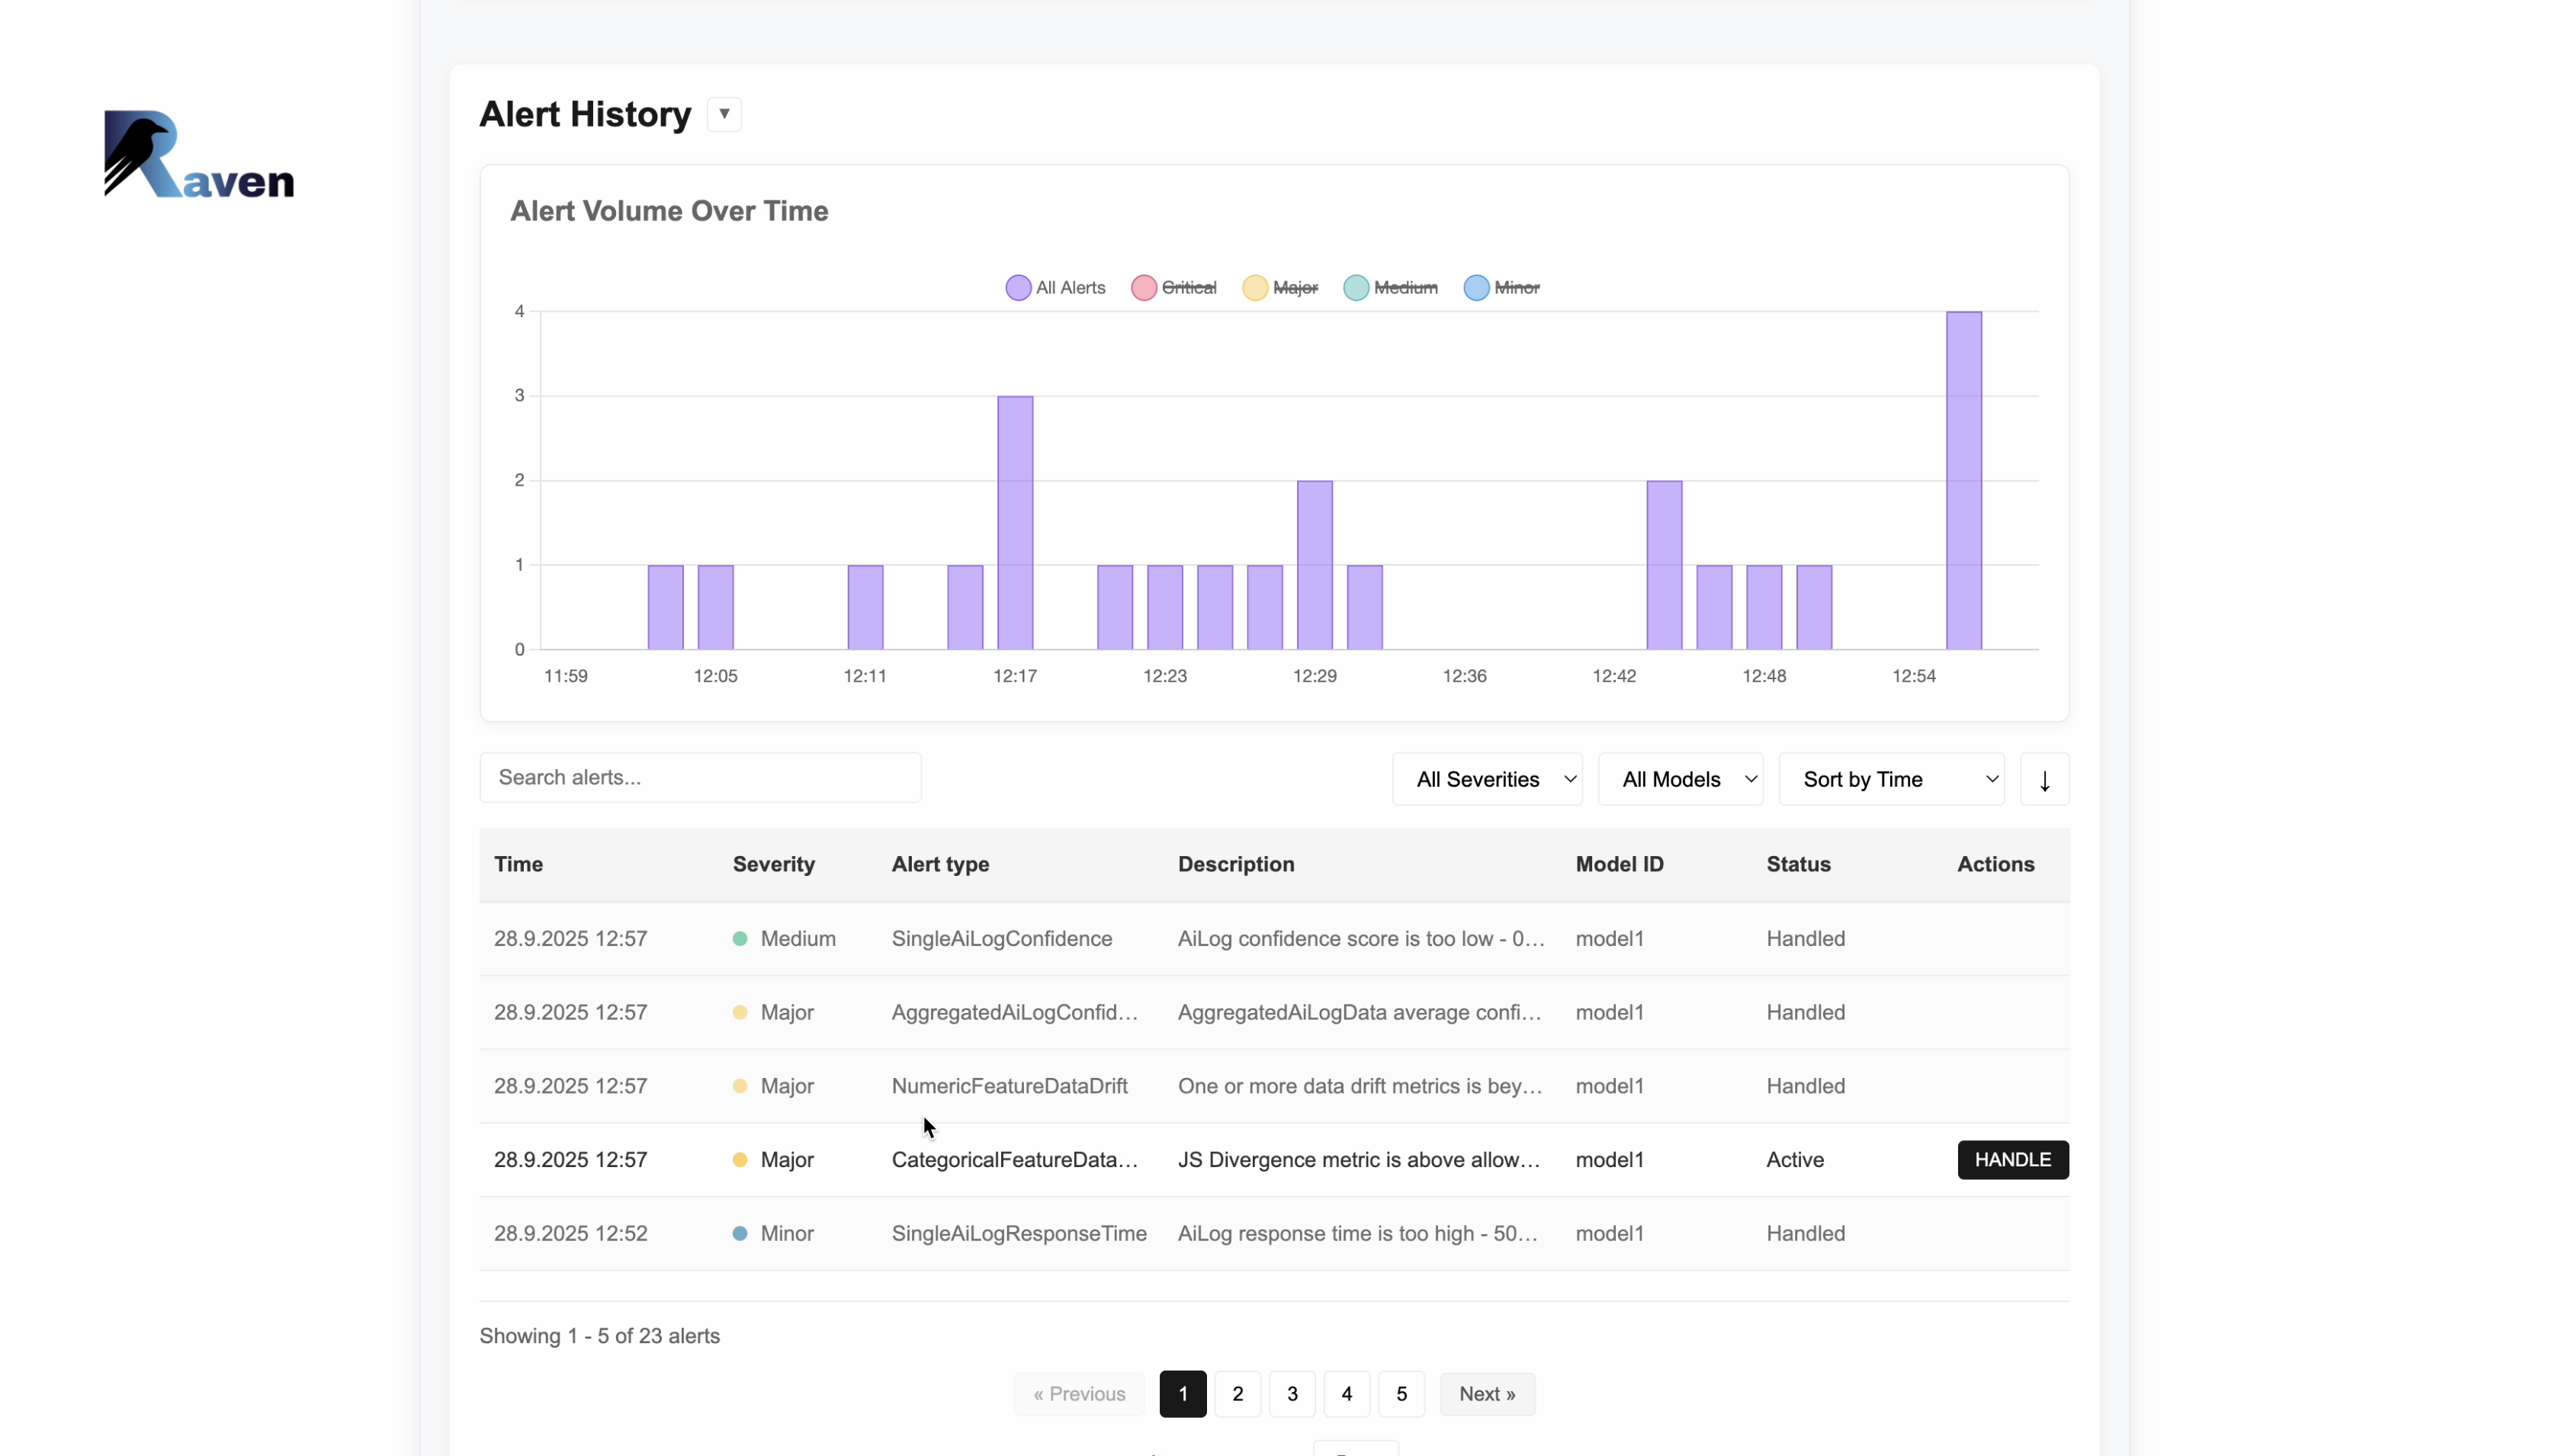Click the Severity column header
The height and width of the screenshot is (1456, 2549).
pyautogui.click(x=773, y=864)
